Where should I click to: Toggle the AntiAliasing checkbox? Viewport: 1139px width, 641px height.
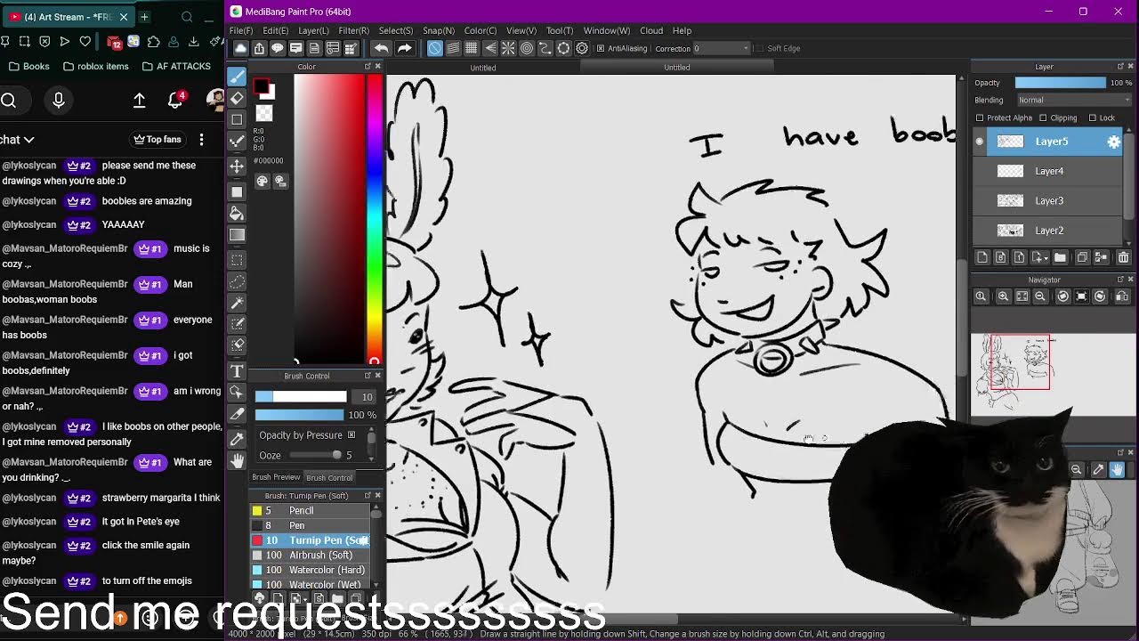point(601,48)
